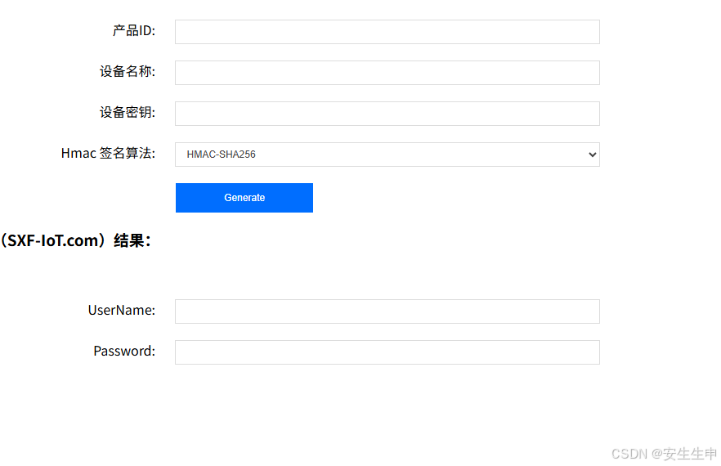Focus the 设备名称 text box
Viewport: 721px width, 466px height.
[x=387, y=73]
